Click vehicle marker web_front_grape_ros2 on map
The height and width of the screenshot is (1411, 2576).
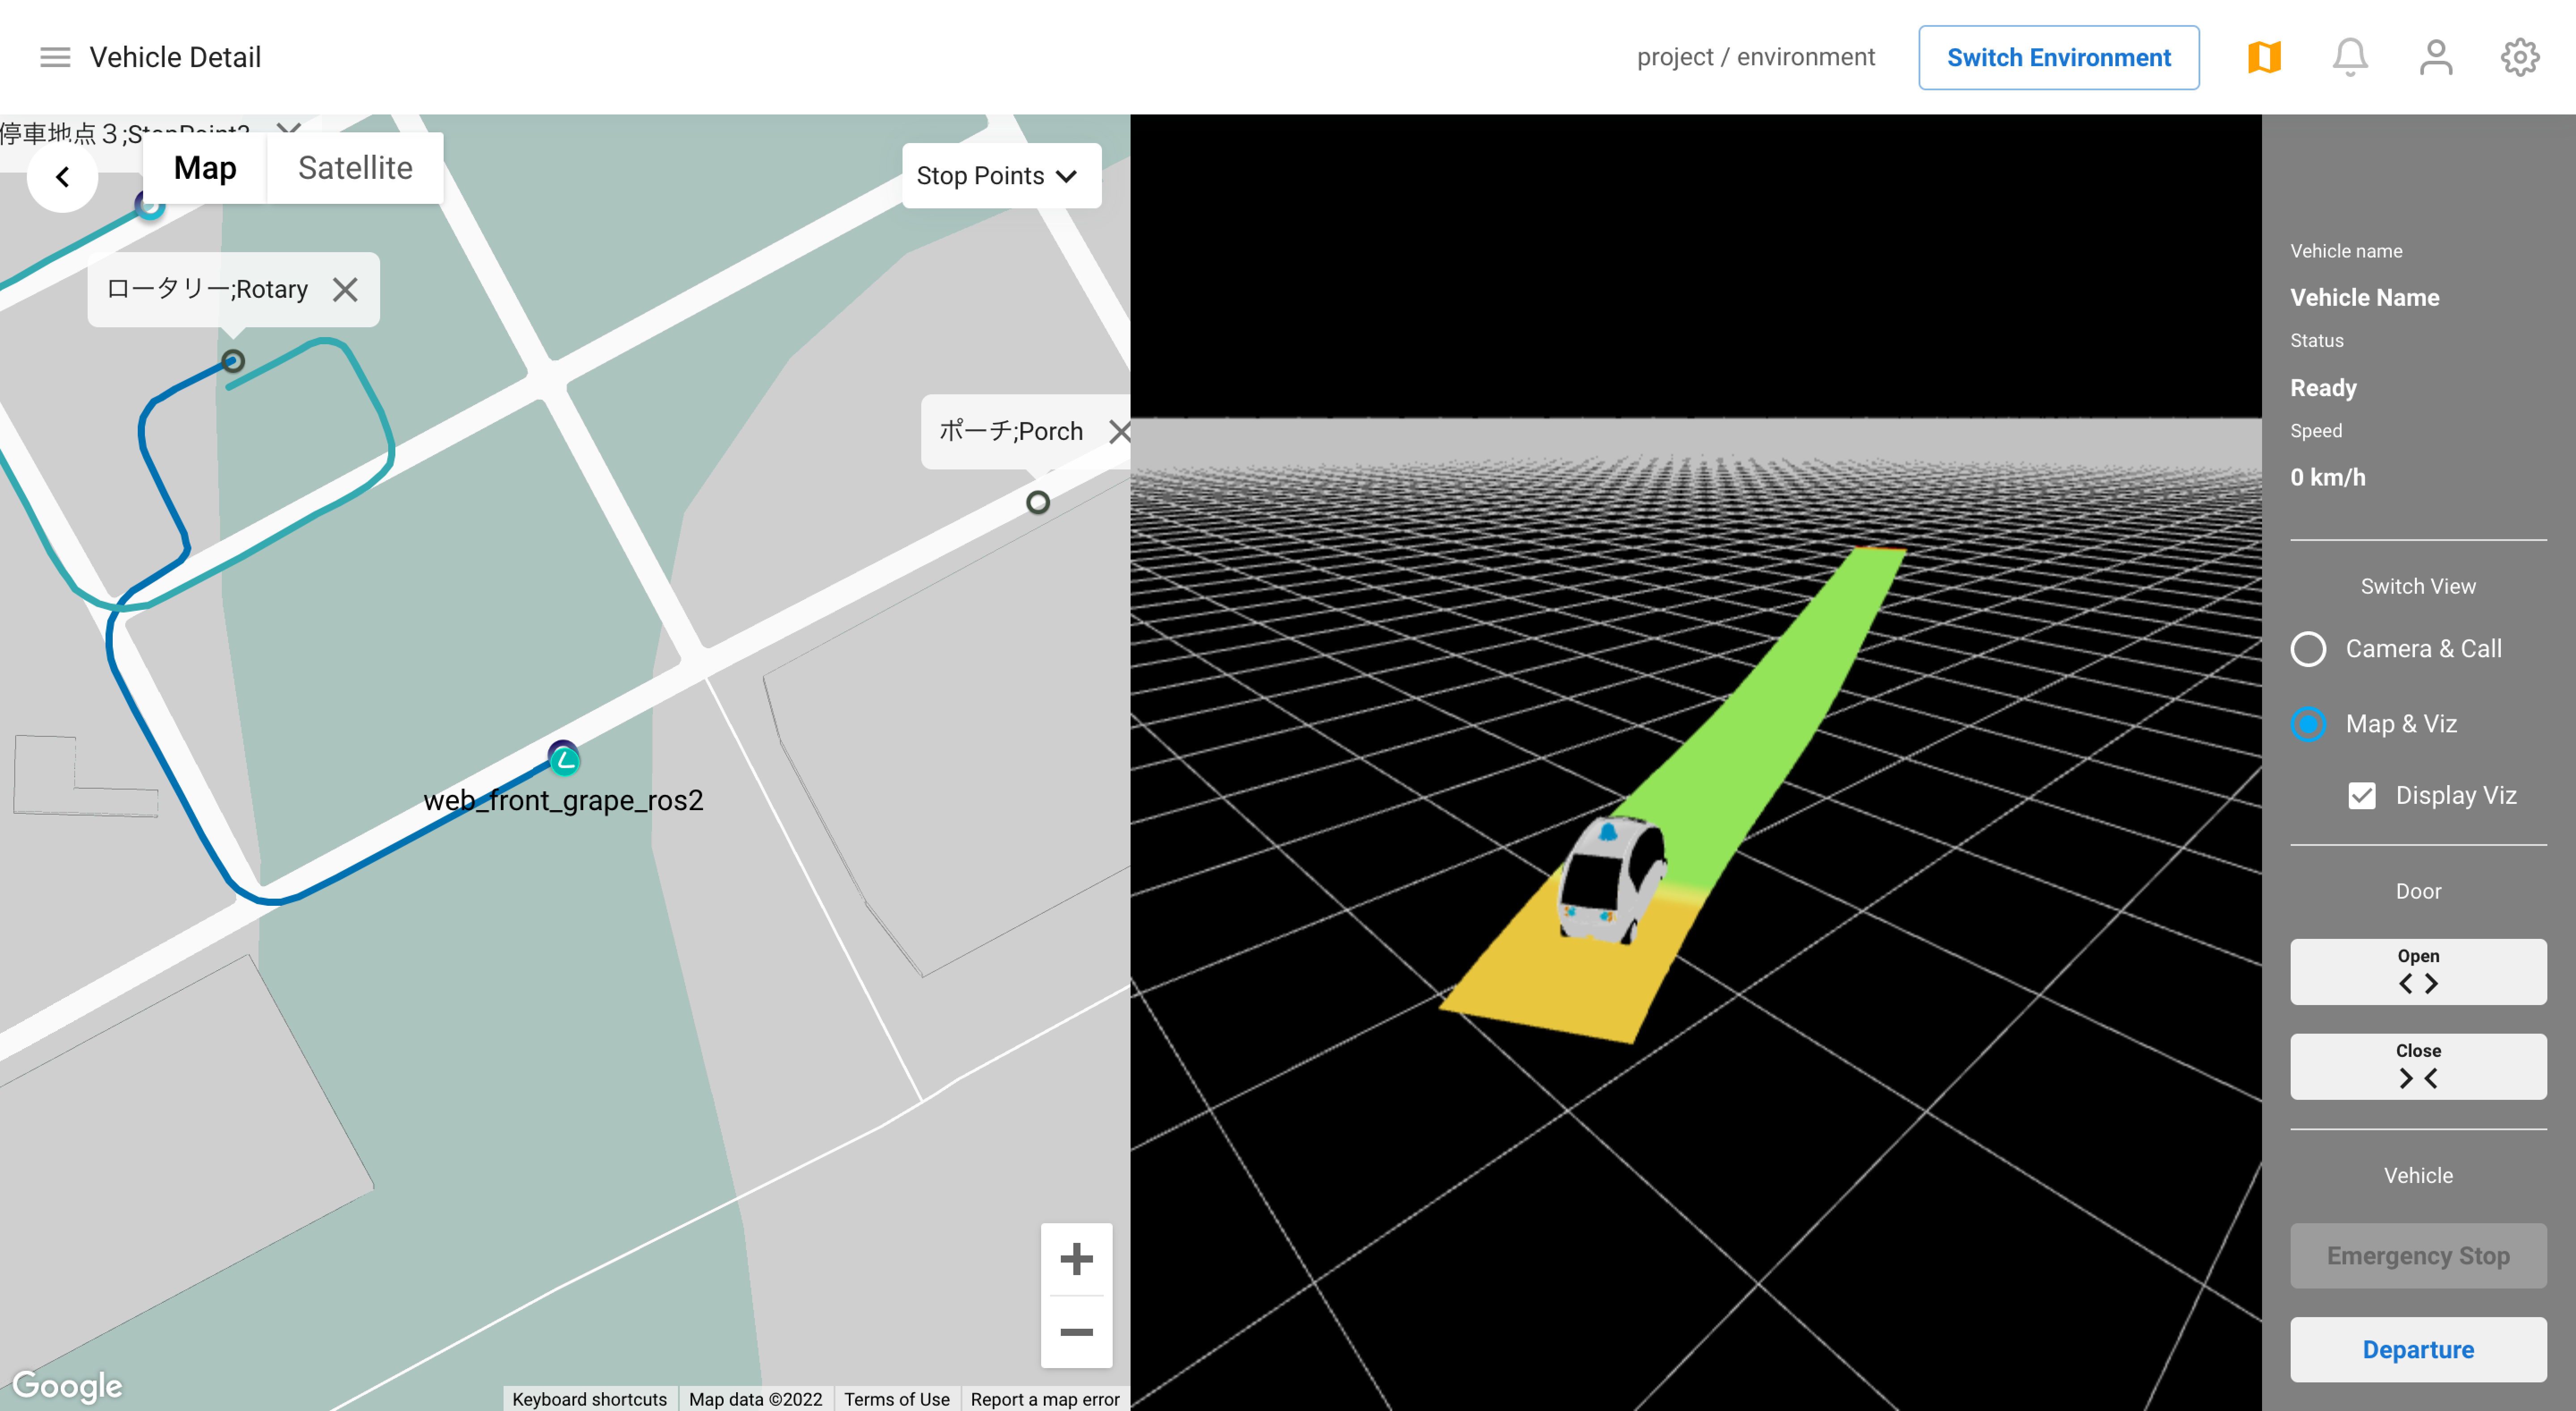(564, 760)
